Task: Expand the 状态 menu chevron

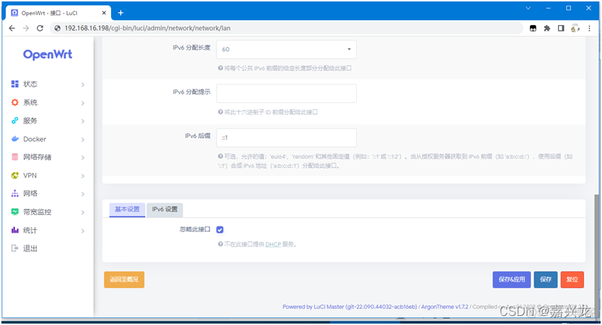Action: (x=83, y=85)
